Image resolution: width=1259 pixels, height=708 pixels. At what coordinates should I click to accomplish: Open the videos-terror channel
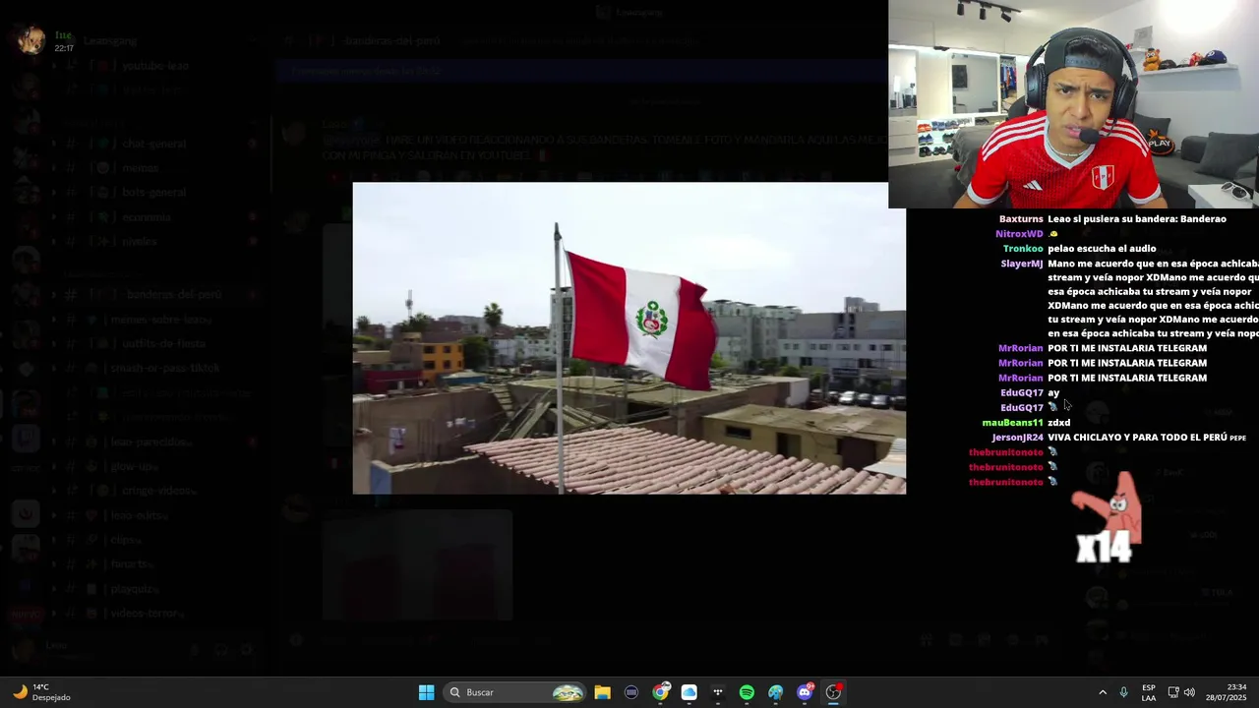point(148,613)
